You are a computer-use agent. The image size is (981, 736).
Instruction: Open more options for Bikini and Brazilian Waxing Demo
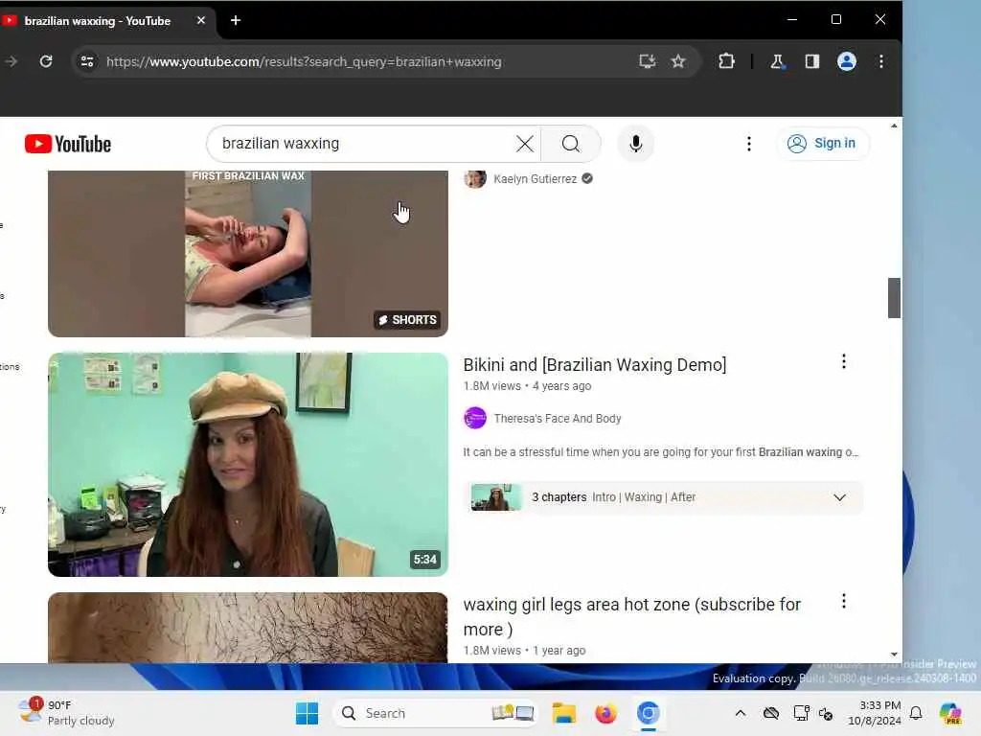pos(843,361)
